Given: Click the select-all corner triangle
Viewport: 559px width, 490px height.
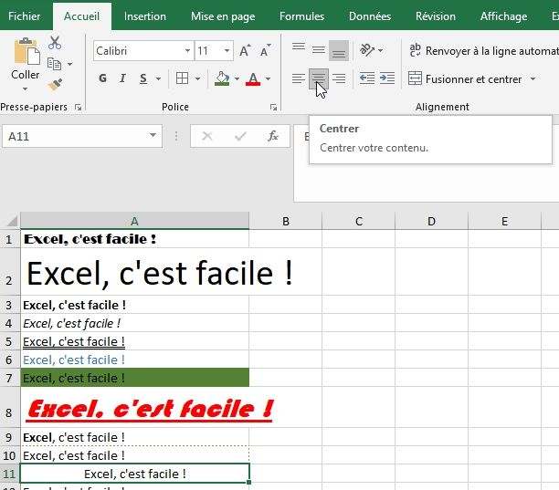Looking at the screenshot, I should (x=11, y=221).
